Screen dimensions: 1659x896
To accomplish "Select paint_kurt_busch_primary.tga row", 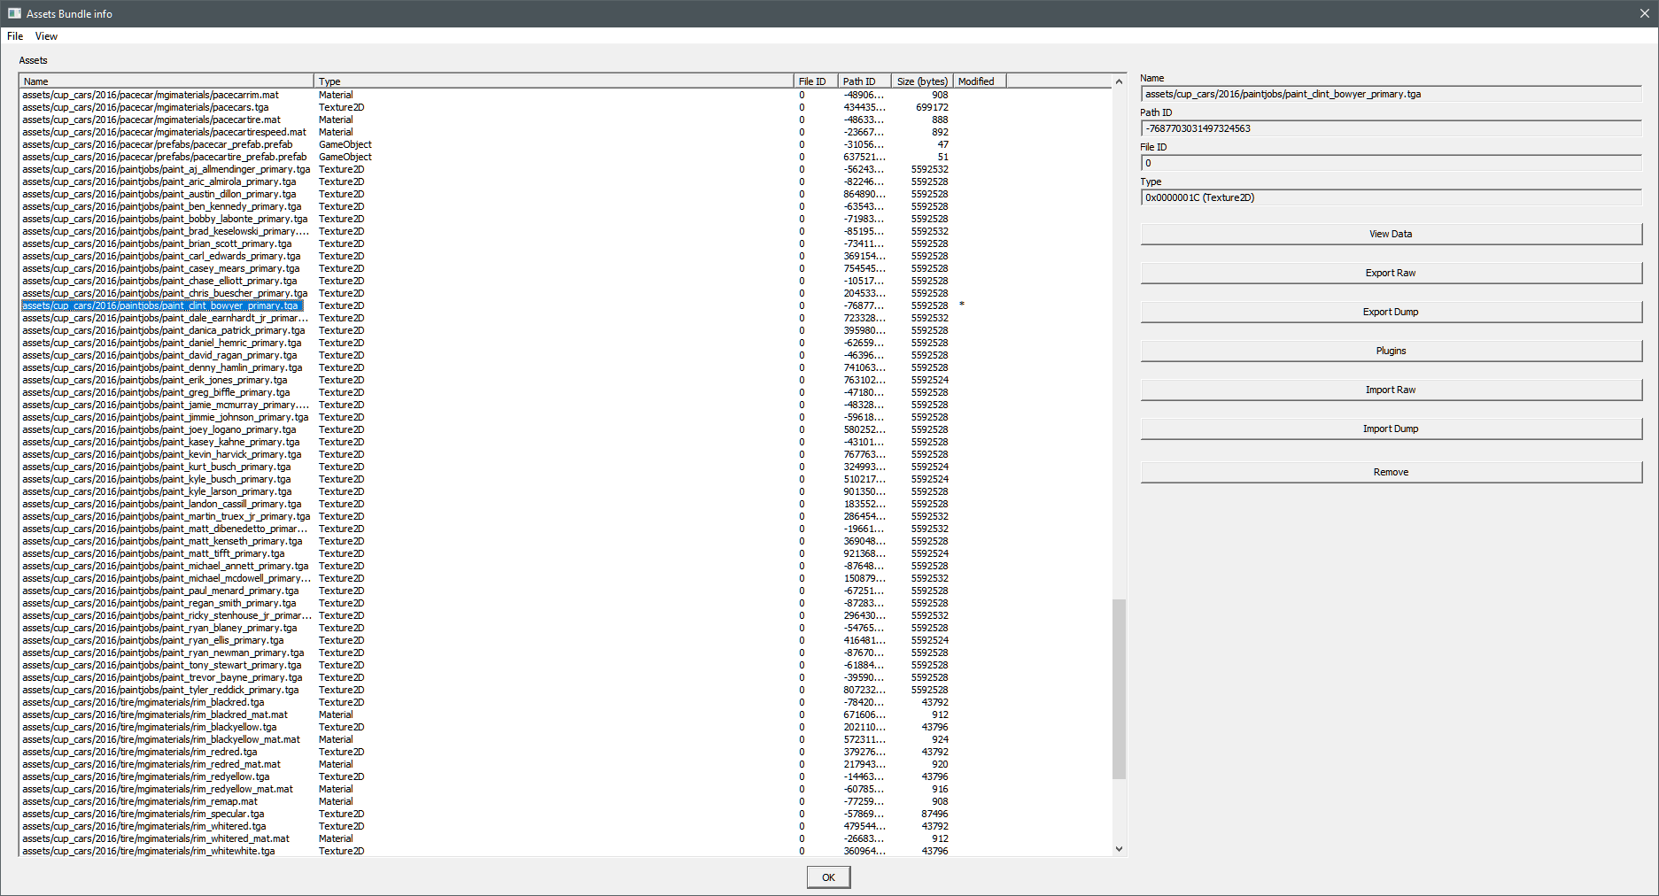I will [x=565, y=467].
